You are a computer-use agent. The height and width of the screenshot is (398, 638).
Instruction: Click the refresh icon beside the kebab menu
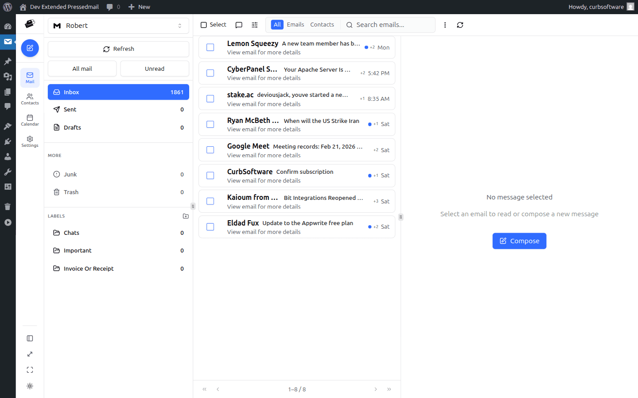[460, 25]
